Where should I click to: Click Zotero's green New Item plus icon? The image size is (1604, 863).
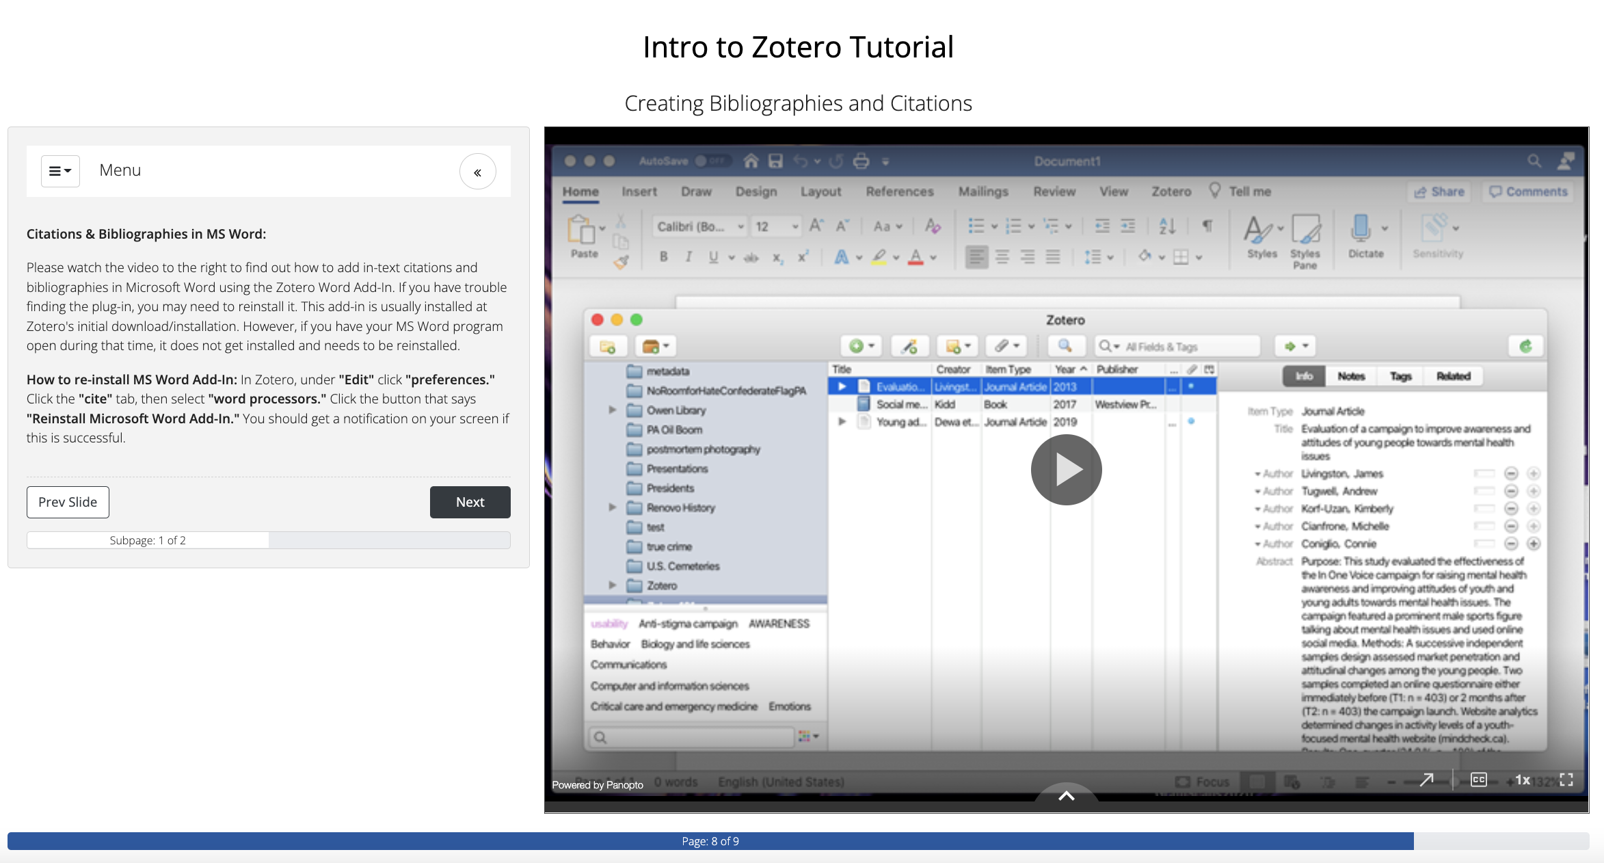coord(856,346)
